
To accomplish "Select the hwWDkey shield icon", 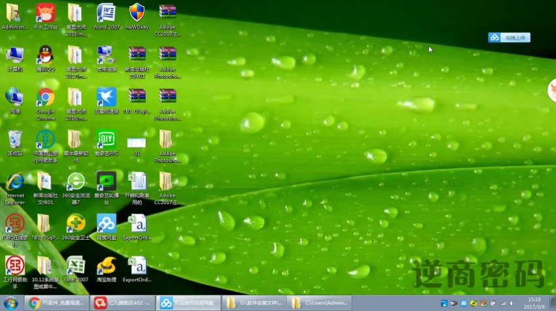I will pos(137,16).
